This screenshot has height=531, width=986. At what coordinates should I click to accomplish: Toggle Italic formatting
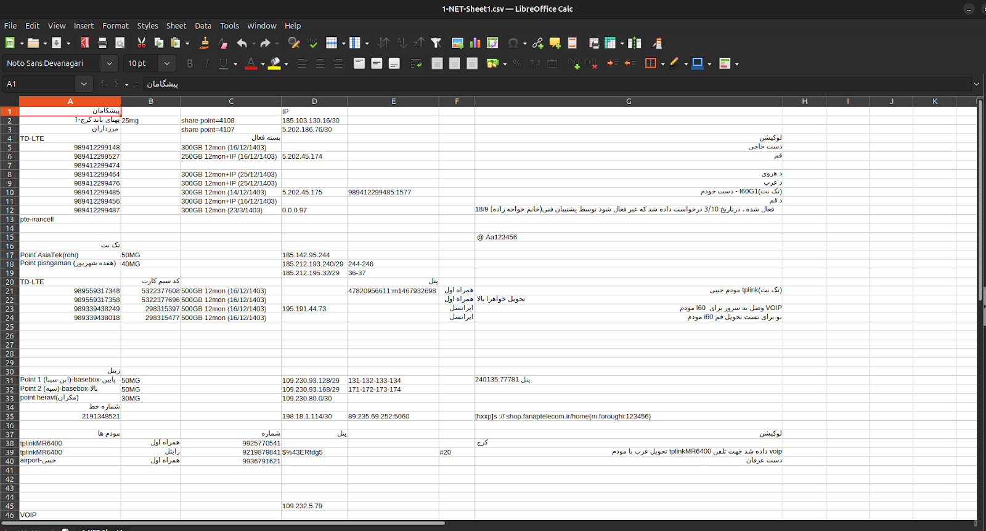pyautogui.click(x=206, y=63)
